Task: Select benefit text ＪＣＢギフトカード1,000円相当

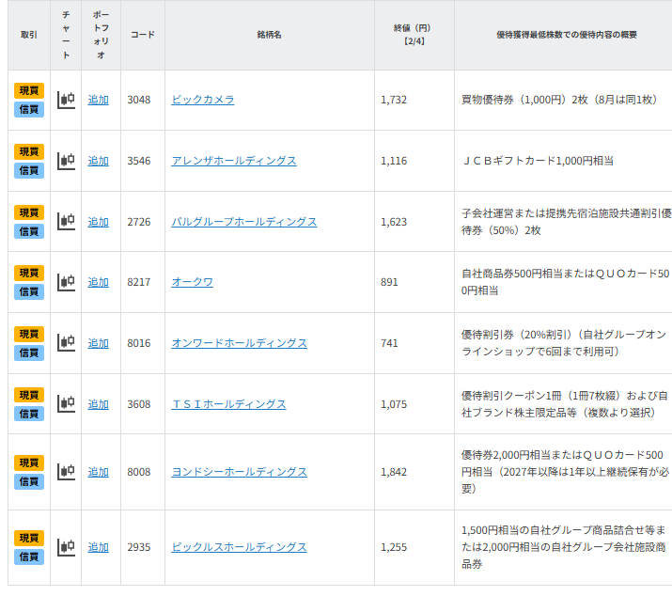Action: [x=538, y=161]
